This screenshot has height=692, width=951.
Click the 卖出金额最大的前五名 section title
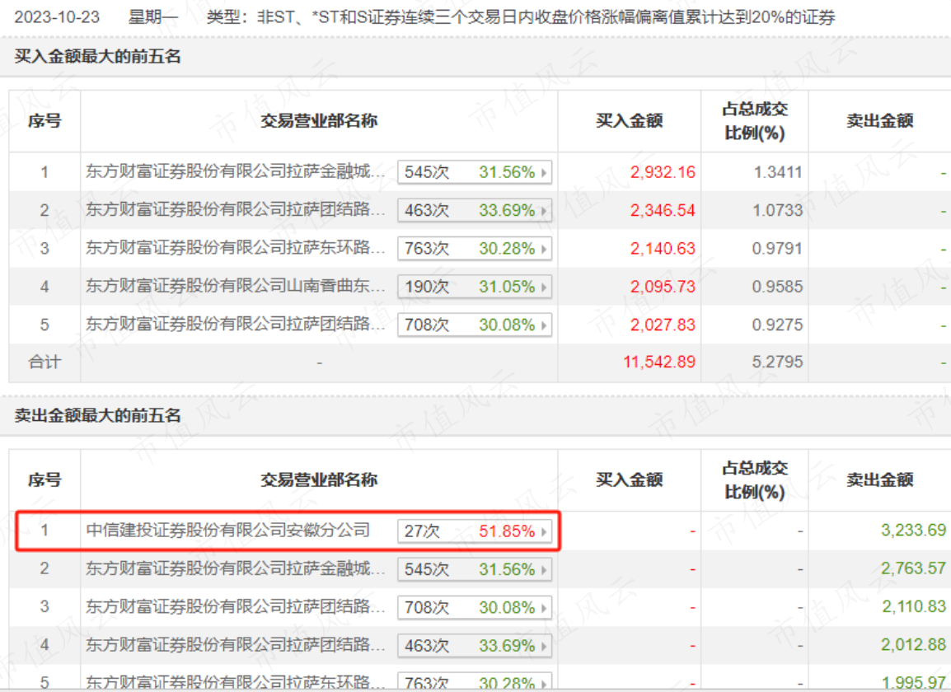[x=97, y=415]
